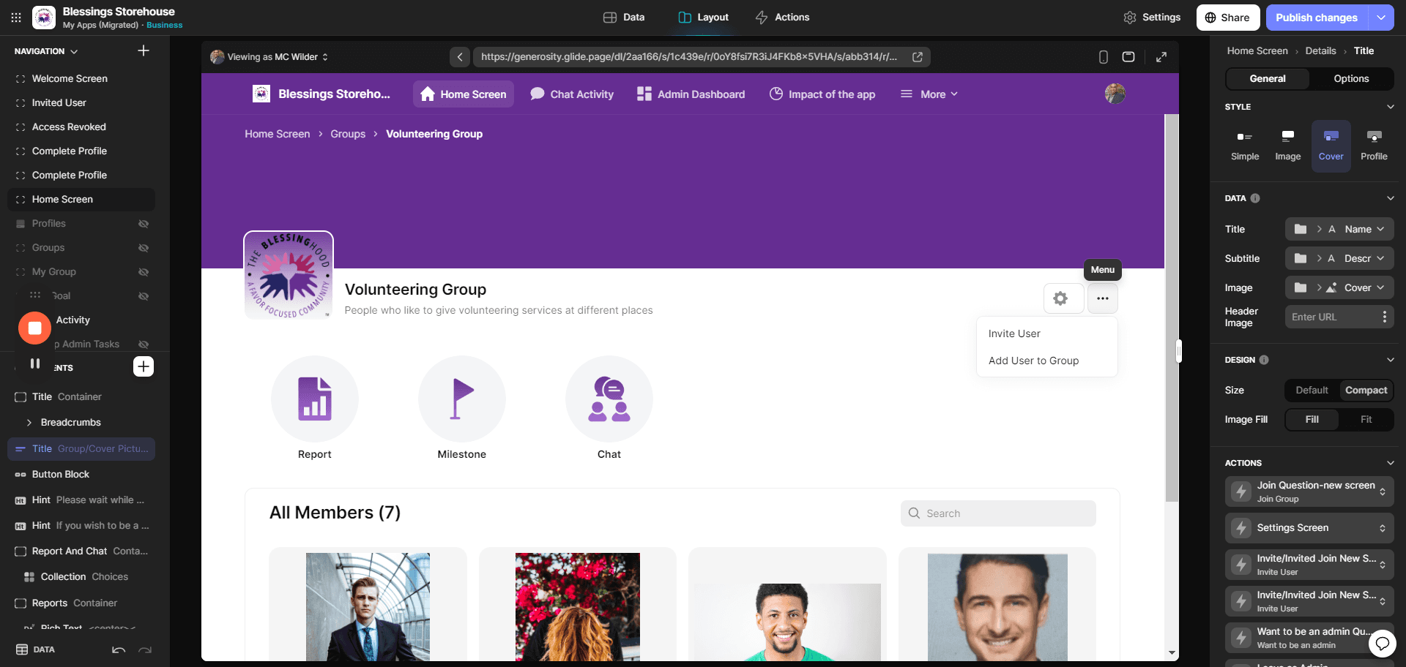Add a new navigation screen
1406x667 pixels.
point(144,51)
